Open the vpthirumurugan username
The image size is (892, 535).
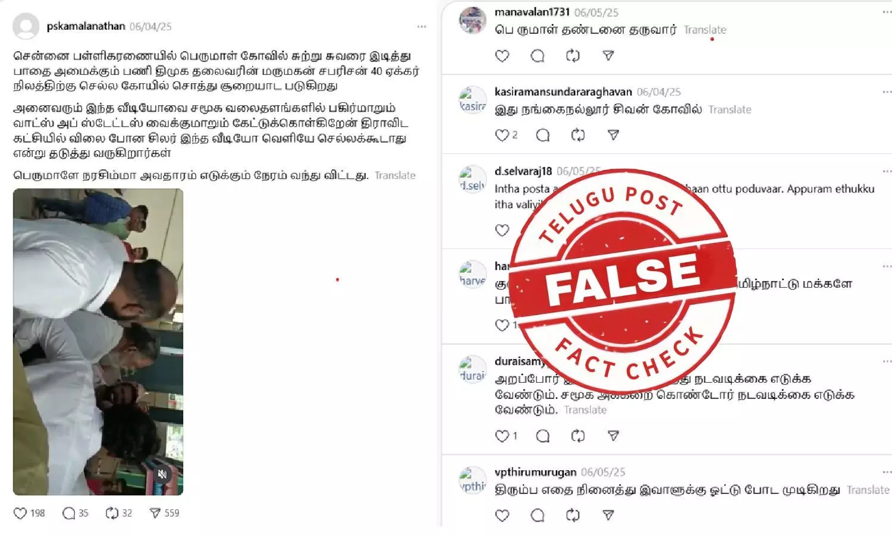(x=535, y=472)
